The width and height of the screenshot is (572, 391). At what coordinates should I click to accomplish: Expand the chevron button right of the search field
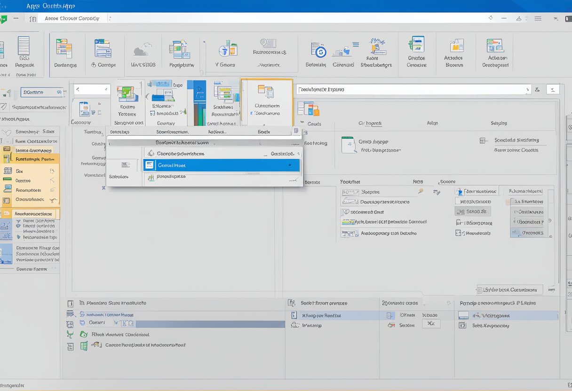pyautogui.click(x=552, y=90)
